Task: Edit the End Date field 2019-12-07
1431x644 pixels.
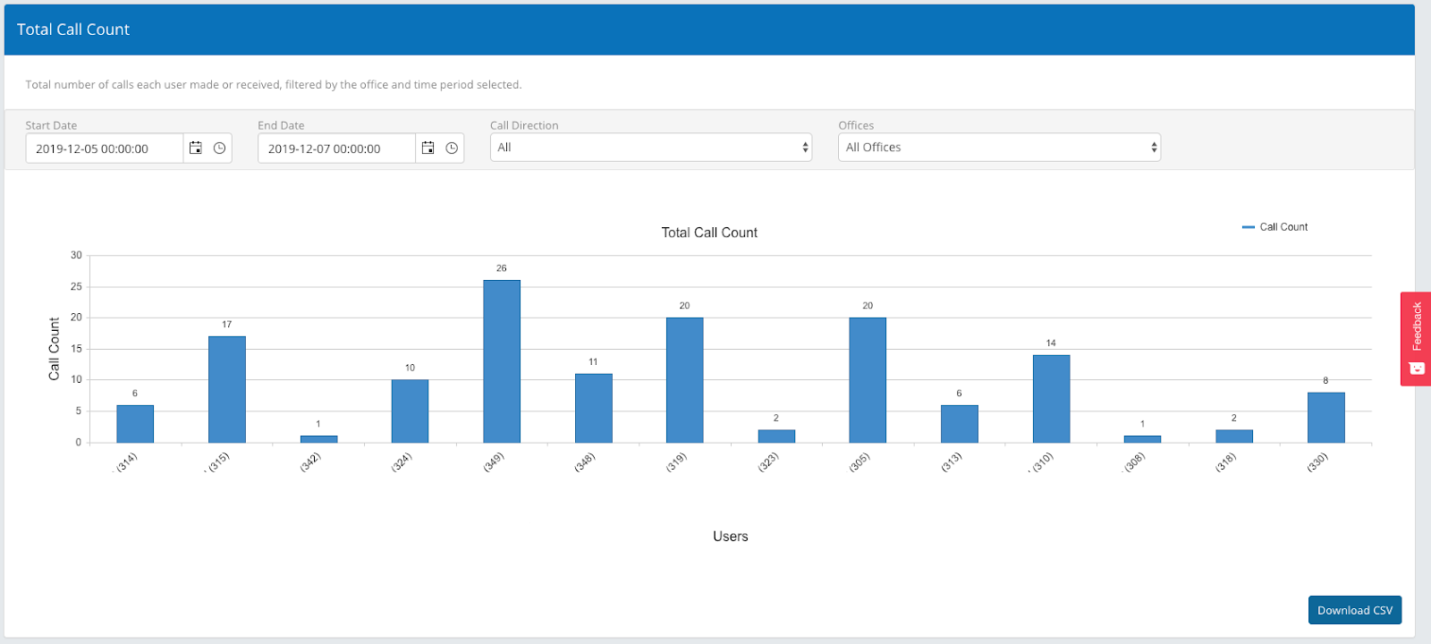Action: coord(336,148)
